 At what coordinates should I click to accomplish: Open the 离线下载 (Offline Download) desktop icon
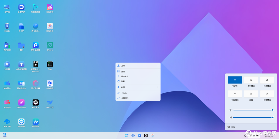(x=7, y=122)
